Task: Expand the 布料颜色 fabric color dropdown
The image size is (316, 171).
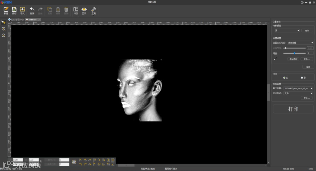Action: click(x=287, y=30)
